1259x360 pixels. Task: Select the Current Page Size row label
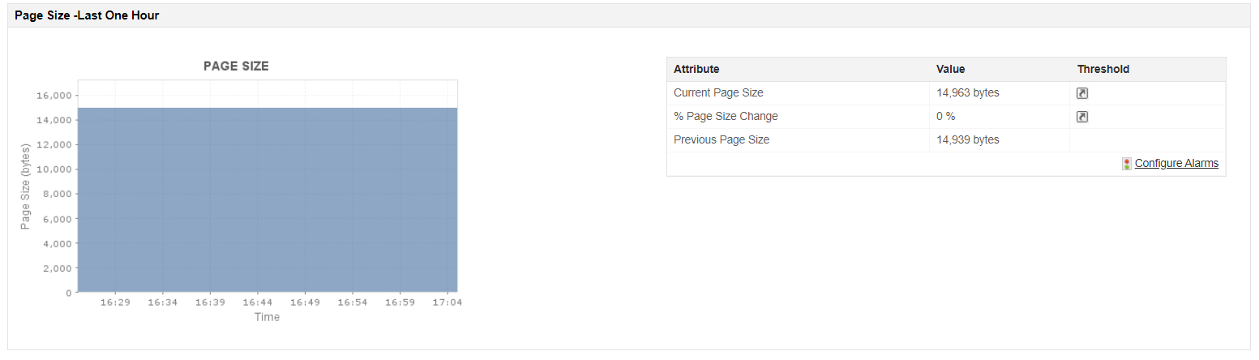tap(718, 92)
